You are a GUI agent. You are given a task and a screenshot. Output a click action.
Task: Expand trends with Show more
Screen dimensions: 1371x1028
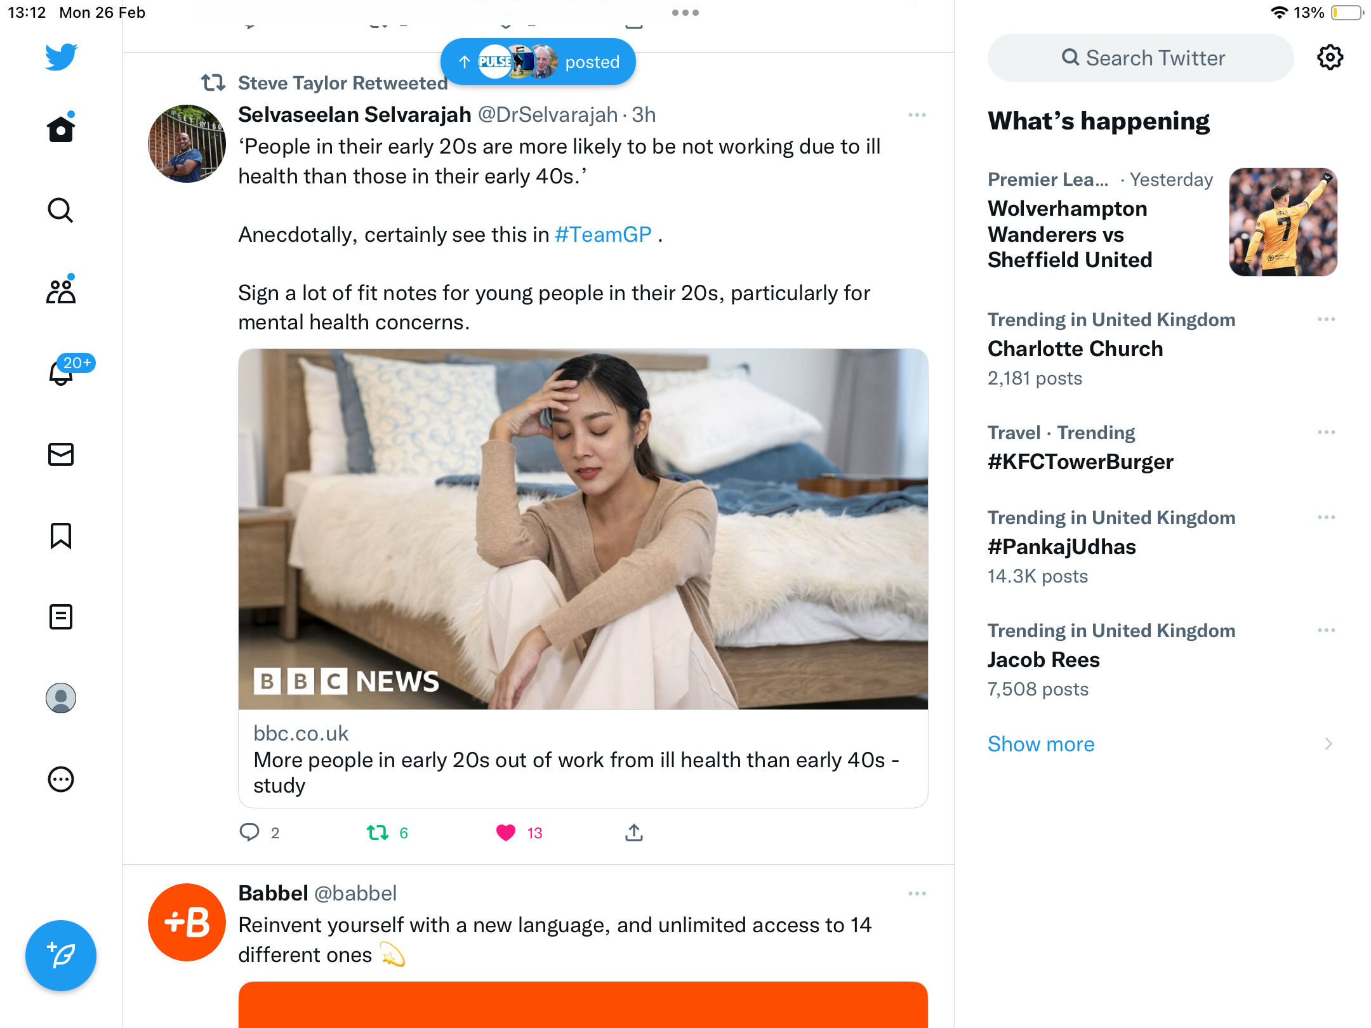pyautogui.click(x=1041, y=744)
